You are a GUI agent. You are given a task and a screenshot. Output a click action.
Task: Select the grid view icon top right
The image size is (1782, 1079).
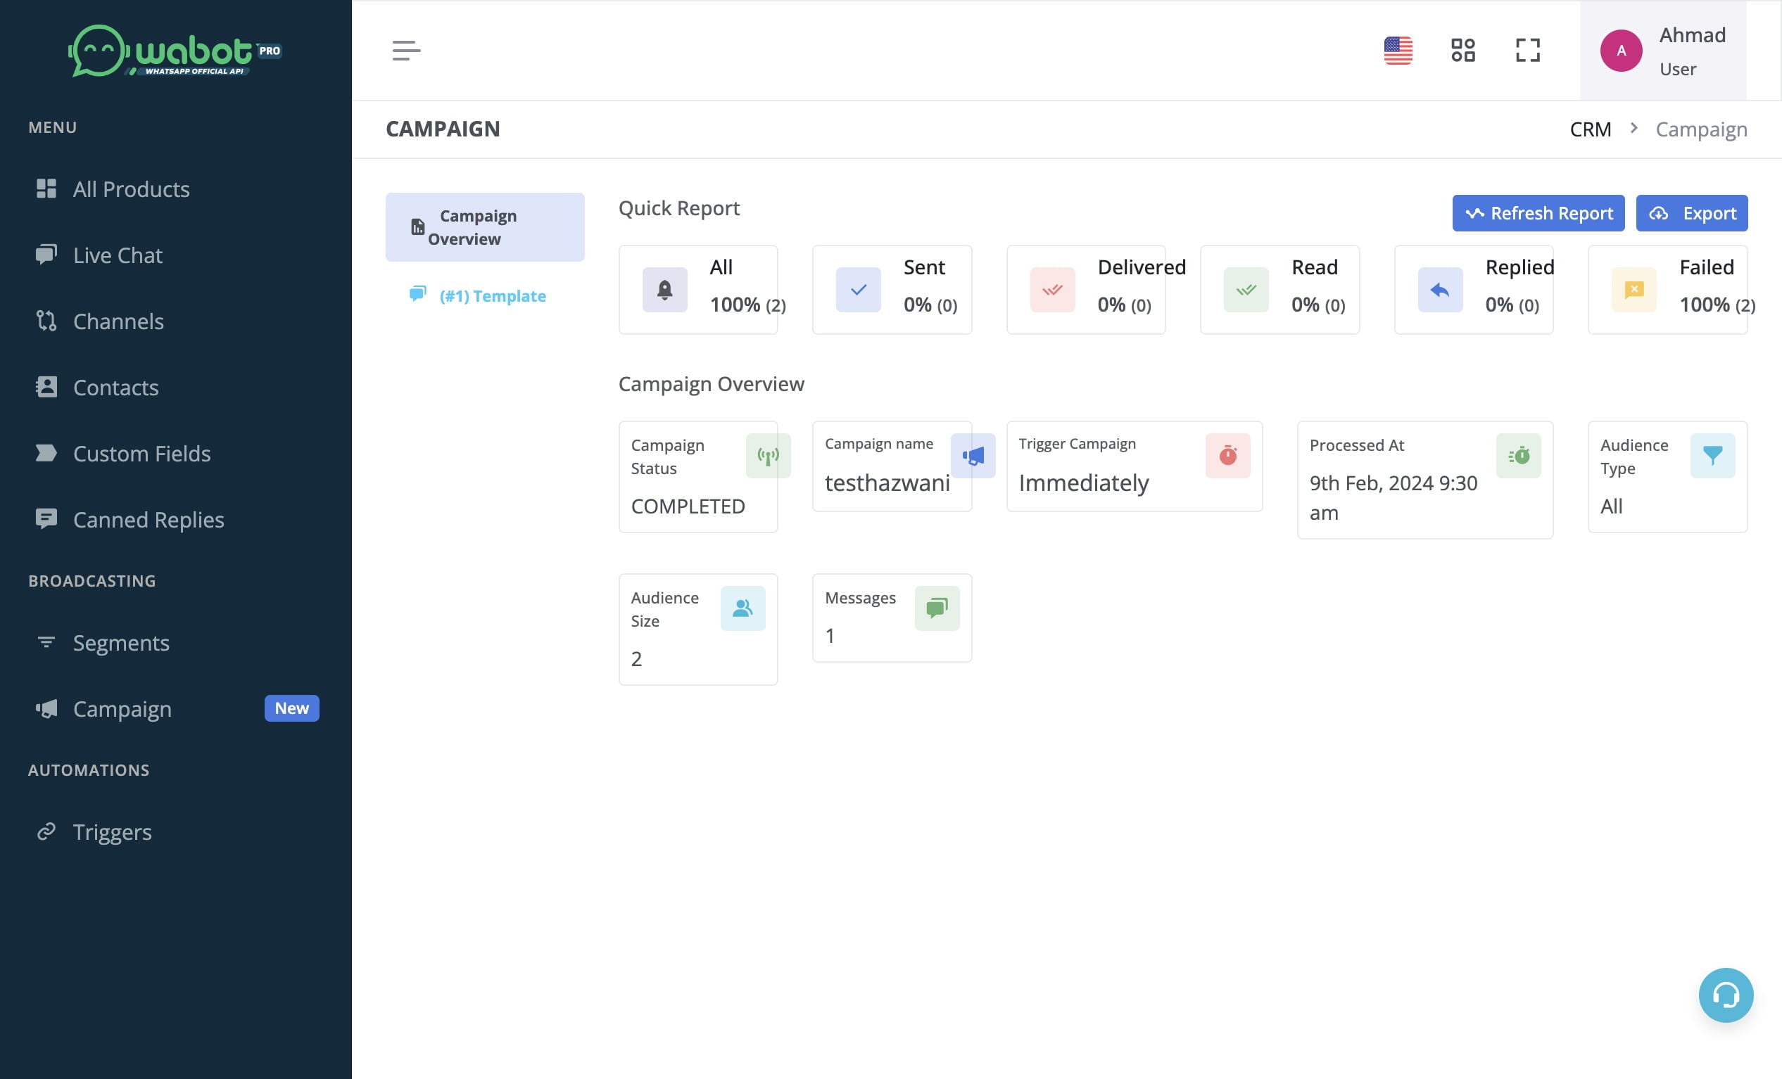1464,50
